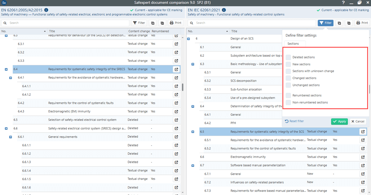This screenshot has height=195, width=371.
Task: Check the New sections filter option
Action: [288, 64]
